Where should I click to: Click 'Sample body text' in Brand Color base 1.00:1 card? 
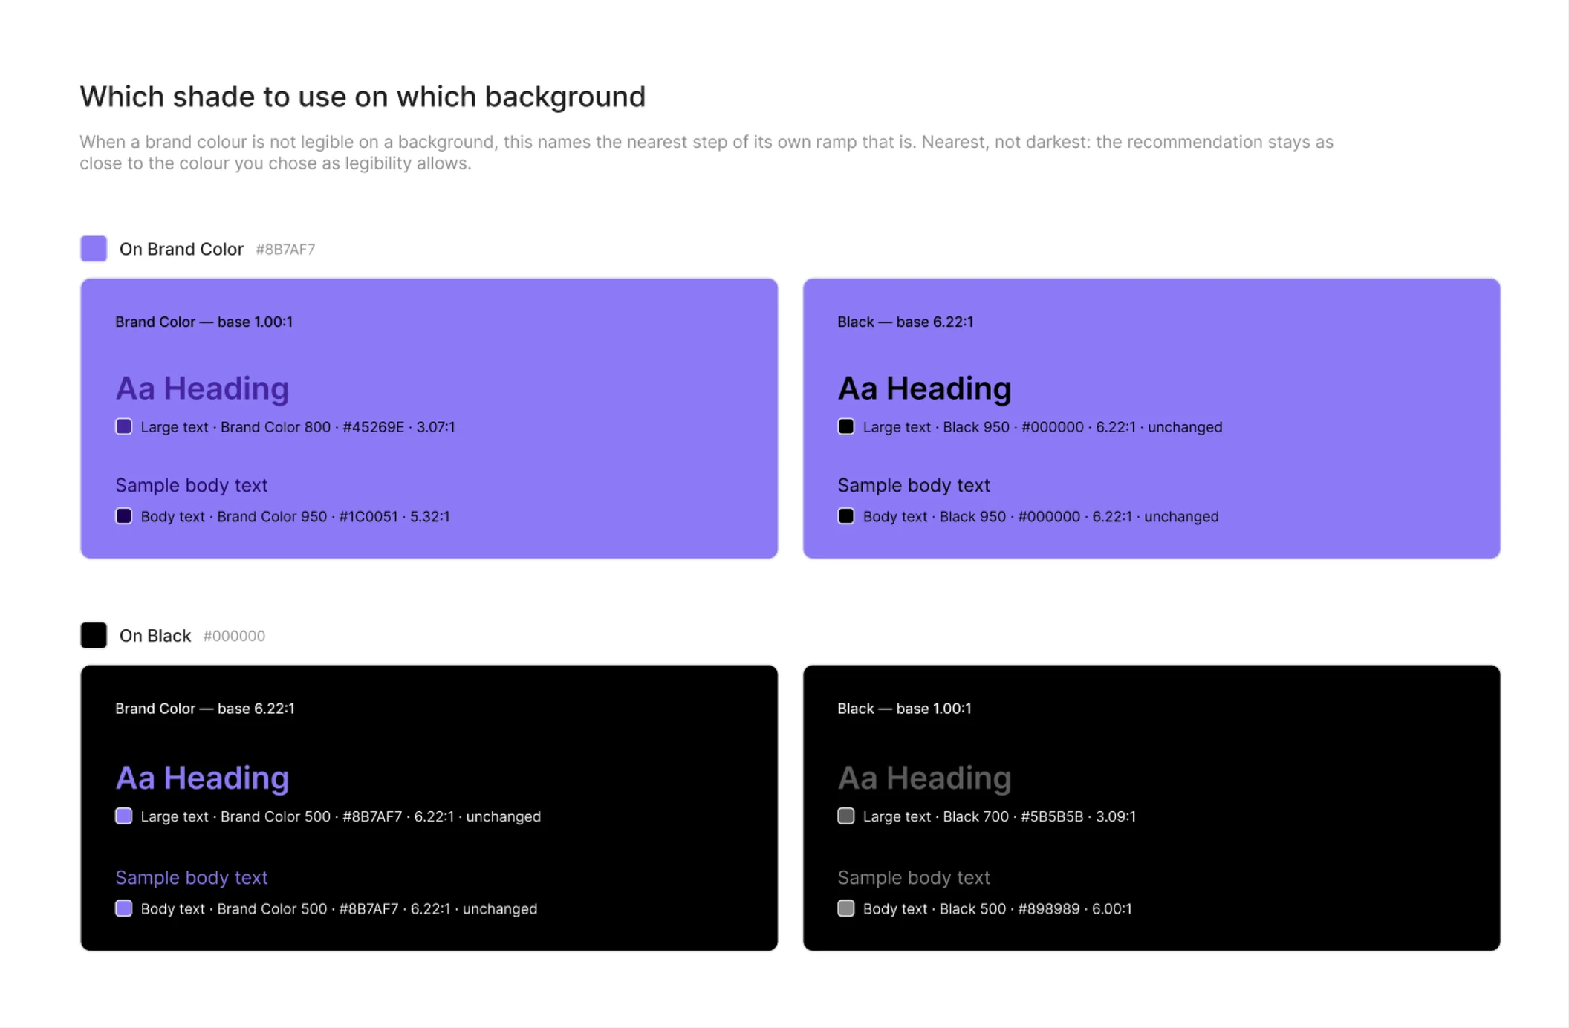pyautogui.click(x=191, y=485)
